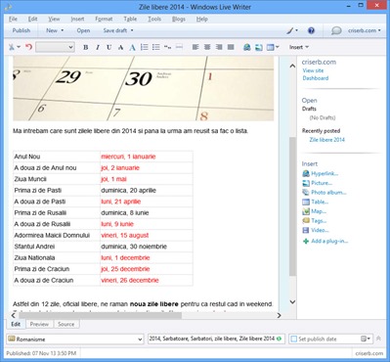The image size is (390, 362).
Task: Create a bulleted list
Action: [x=156, y=47]
